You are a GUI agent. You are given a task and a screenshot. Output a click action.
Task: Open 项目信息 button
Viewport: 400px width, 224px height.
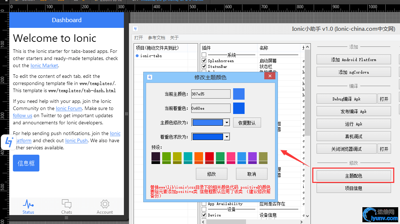pos(353,188)
